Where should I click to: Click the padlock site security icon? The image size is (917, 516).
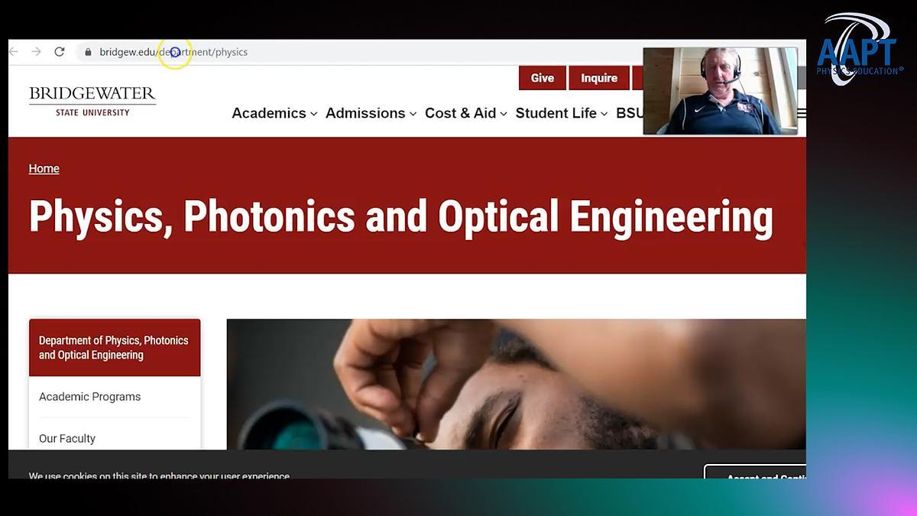[88, 52]
